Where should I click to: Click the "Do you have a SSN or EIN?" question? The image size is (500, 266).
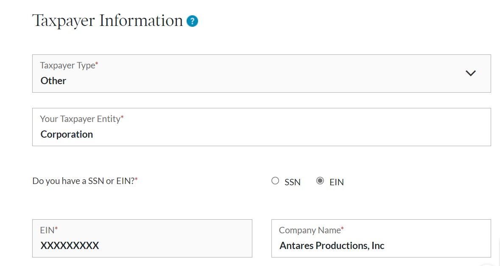pos(85,181)
